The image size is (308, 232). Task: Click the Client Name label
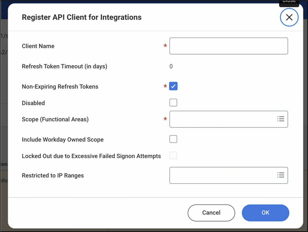point(38,46)
